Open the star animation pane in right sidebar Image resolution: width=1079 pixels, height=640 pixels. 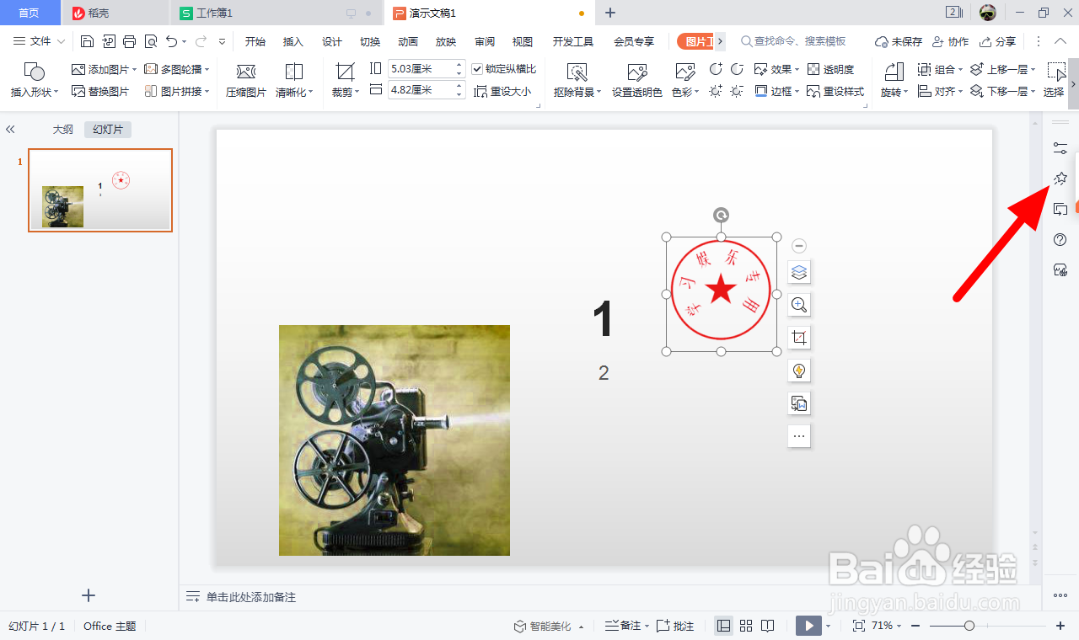(x=1060, y=179)
